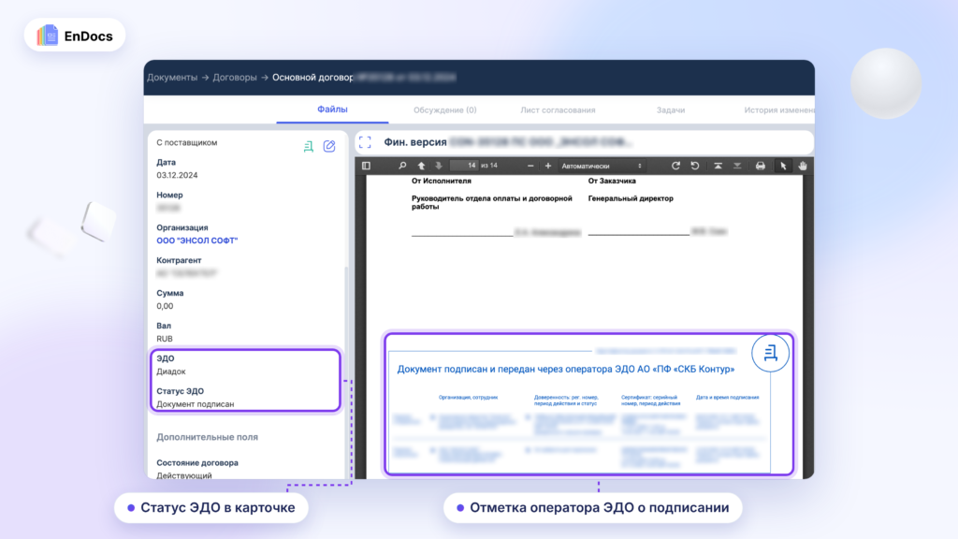Click the date value 03.12.2024
This screenshot has height=539, width=958.
pos(177,175)
